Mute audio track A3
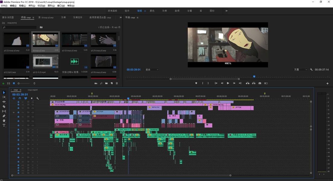 [x=33, y=135]
